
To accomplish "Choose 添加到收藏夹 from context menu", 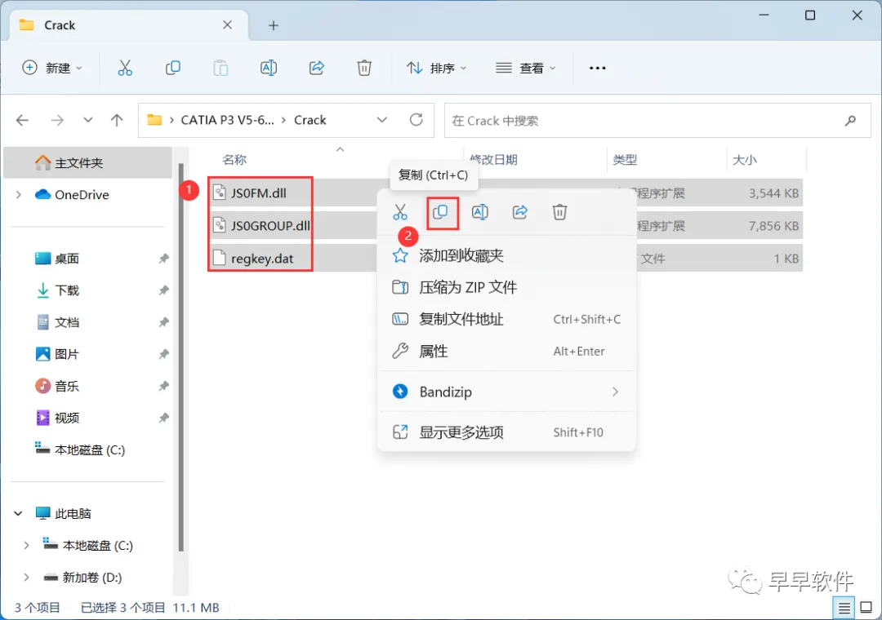I will click(x=507, y=256).
